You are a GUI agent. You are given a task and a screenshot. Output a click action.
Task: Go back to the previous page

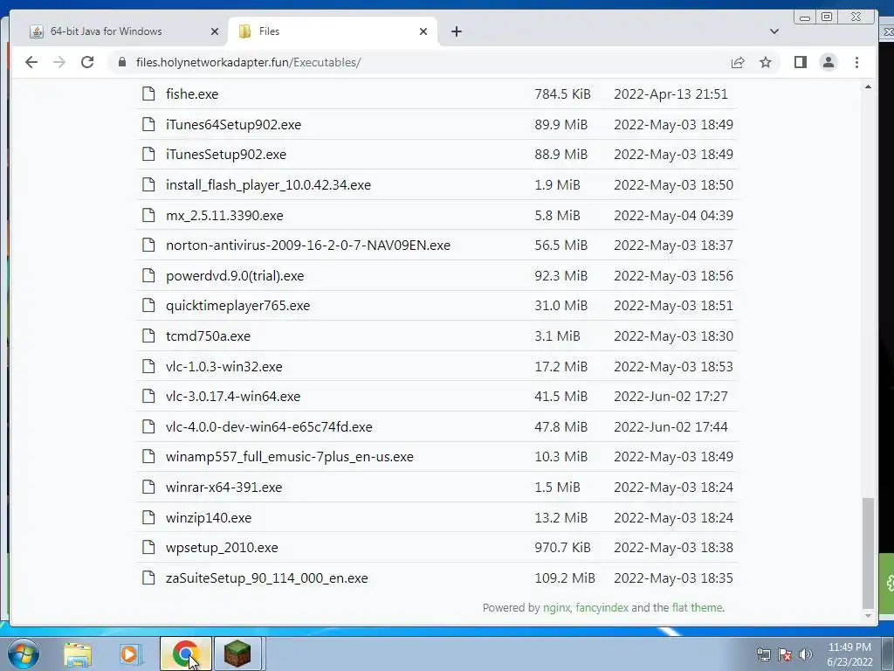pyautogui.click(x=31, y=62)
